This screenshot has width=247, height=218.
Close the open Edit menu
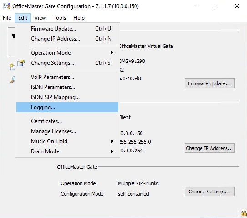click(x=23, y=18)
